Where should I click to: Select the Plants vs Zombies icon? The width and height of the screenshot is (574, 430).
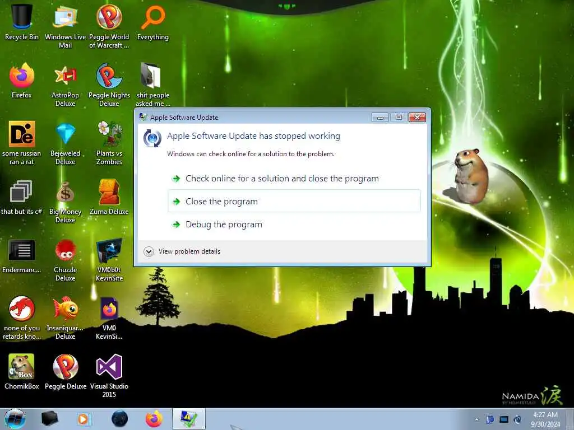[109, 143]
